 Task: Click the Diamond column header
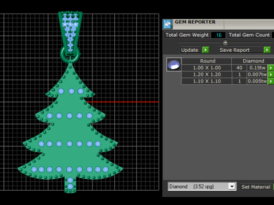coord(253,61)
